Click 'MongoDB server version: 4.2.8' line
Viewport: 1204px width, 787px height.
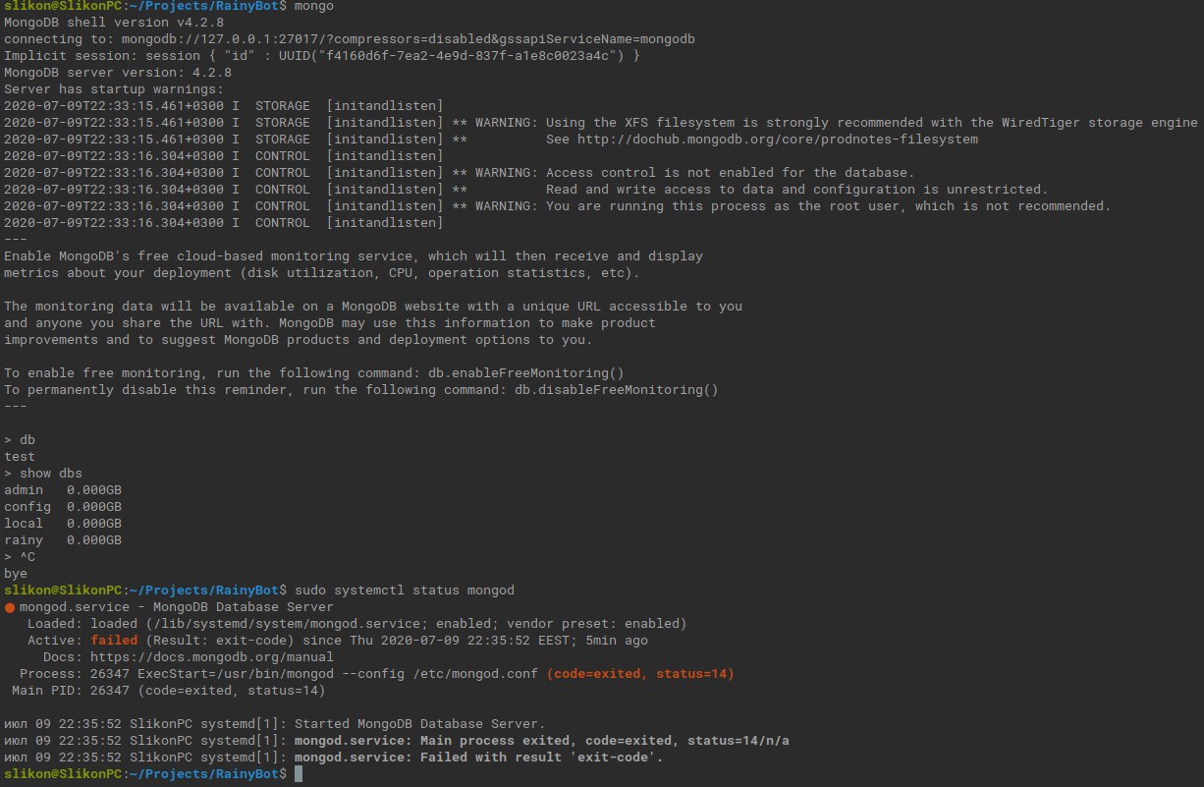tap(118, 73)
